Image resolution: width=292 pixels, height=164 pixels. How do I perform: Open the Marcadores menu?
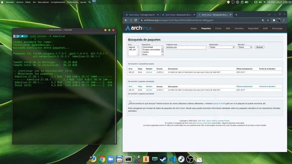pyautogui.click(x=43, y=2)
